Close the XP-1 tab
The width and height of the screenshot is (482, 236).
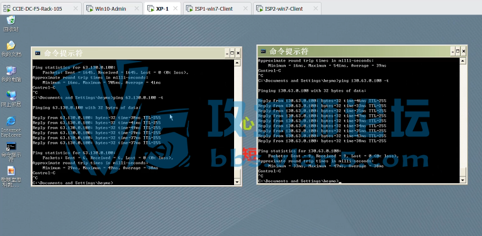(175, 9)
